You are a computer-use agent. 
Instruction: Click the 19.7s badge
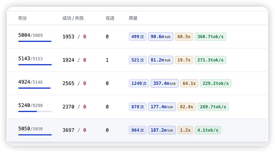[x=184, y=60]
